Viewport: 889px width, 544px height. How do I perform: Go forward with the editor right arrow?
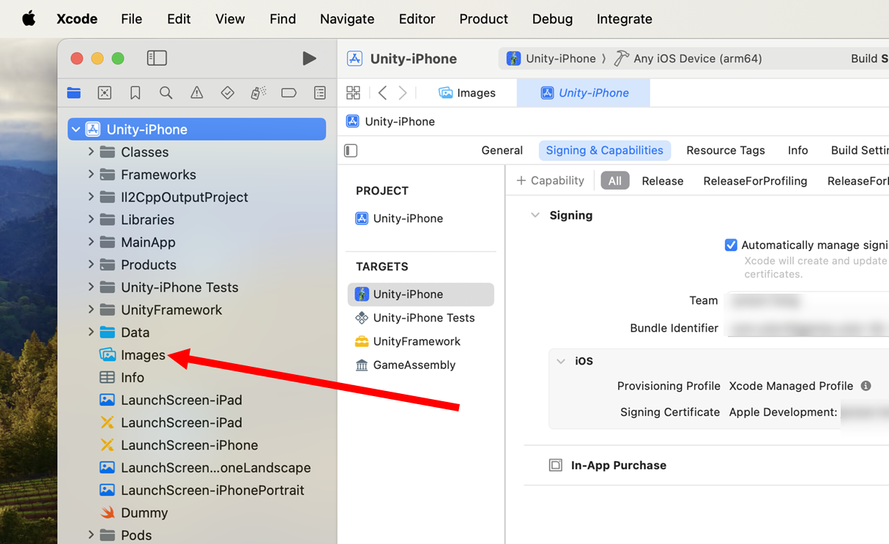(x=403, y=92)
